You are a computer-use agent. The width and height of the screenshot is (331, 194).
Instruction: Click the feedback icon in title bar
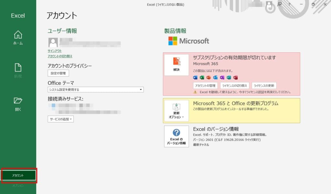[x=279, y=5]
